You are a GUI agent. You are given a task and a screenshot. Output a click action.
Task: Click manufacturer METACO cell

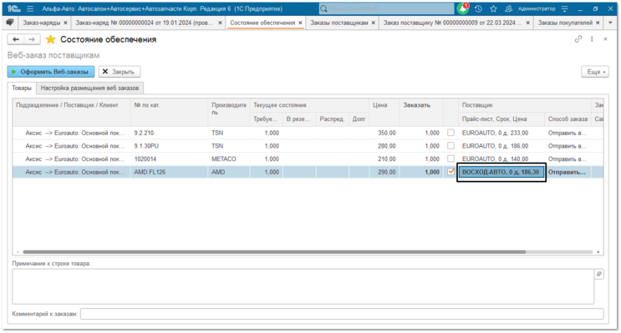(x=228, y=159)
